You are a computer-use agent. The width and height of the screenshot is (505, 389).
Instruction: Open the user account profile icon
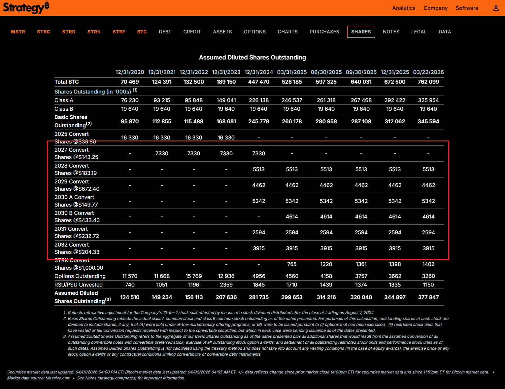point(496,8)
